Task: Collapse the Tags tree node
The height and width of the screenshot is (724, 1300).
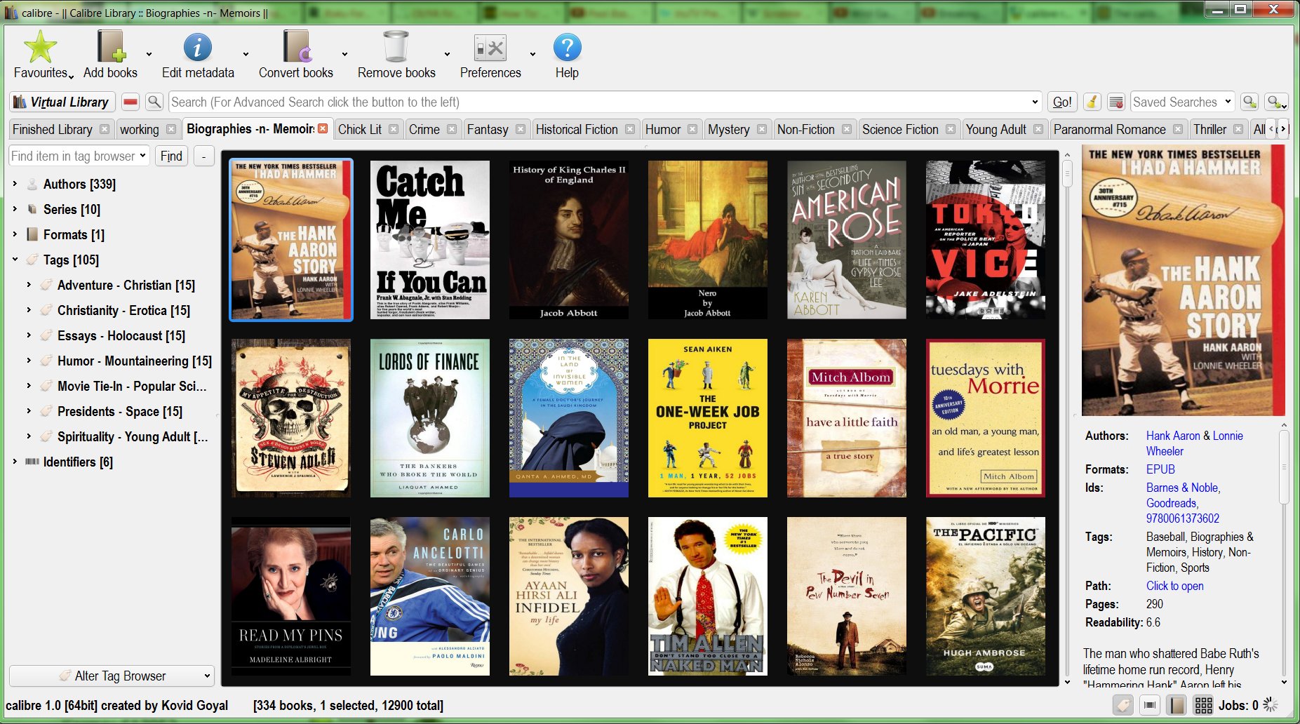Action: coord(15,260)
